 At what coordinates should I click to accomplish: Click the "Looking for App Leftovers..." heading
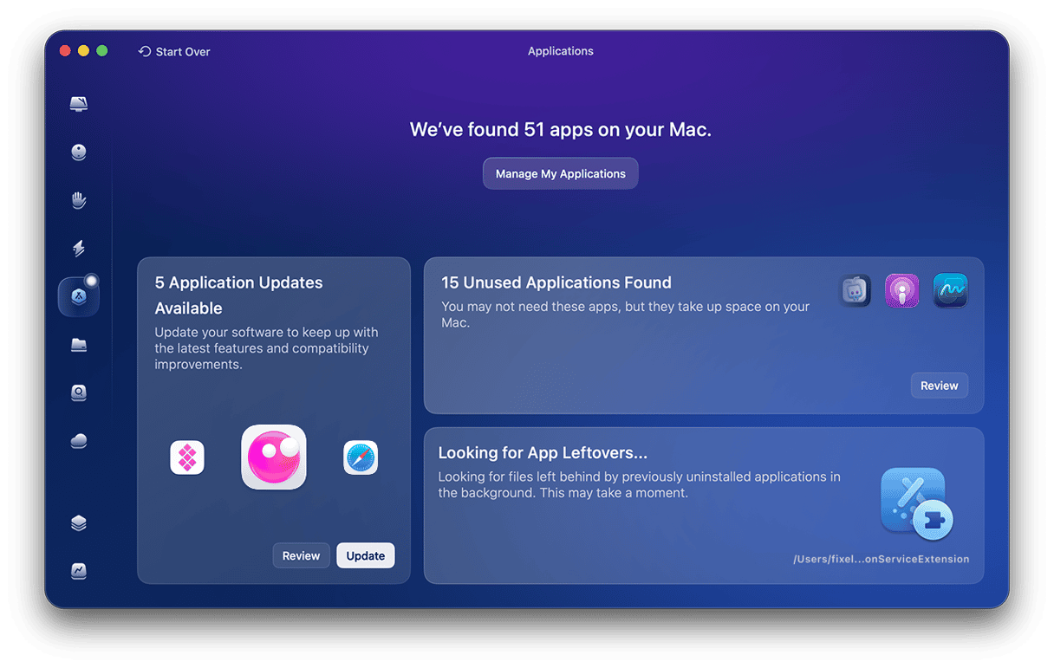(x=543, y=452)
